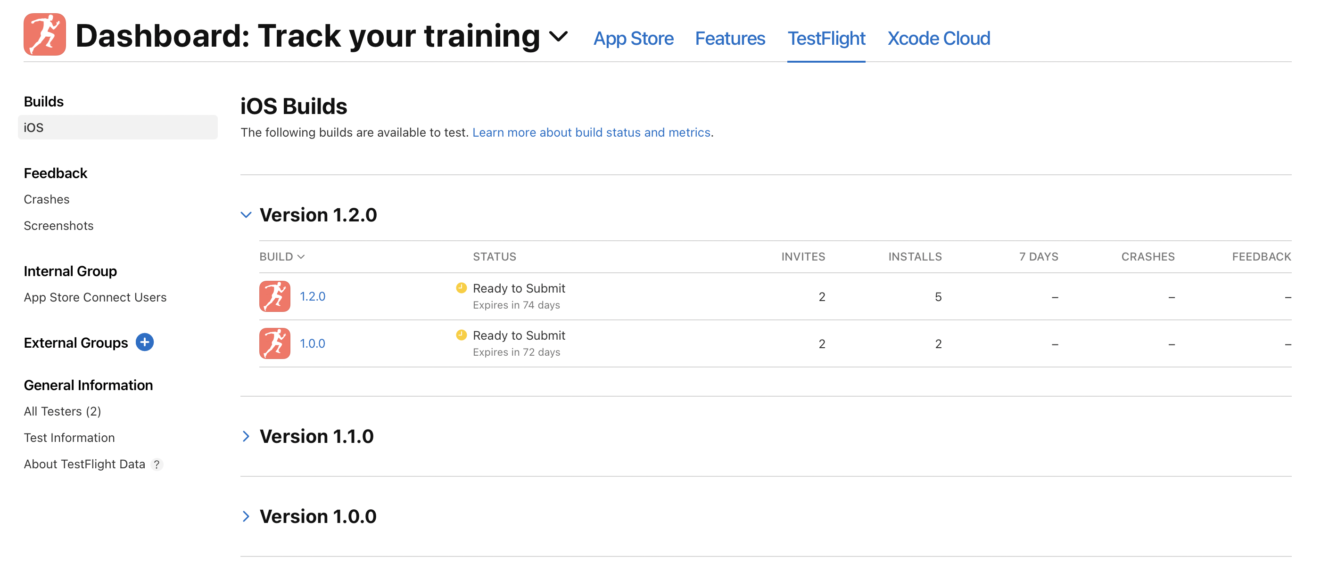Expand the Version 1.1.0 section

pos(246,436)
